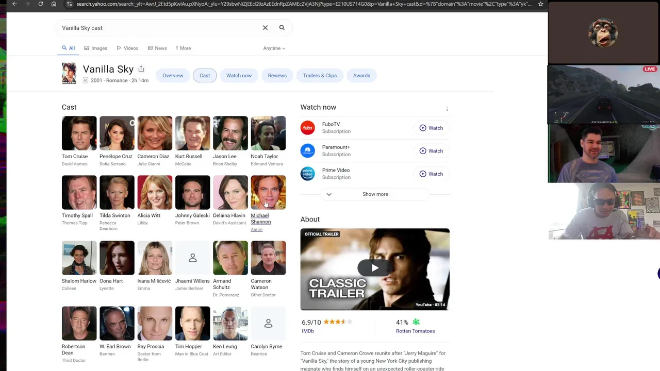660x371 pixels.
Task: Select Jason Lee cast photo
Action: tap(230, 133)
